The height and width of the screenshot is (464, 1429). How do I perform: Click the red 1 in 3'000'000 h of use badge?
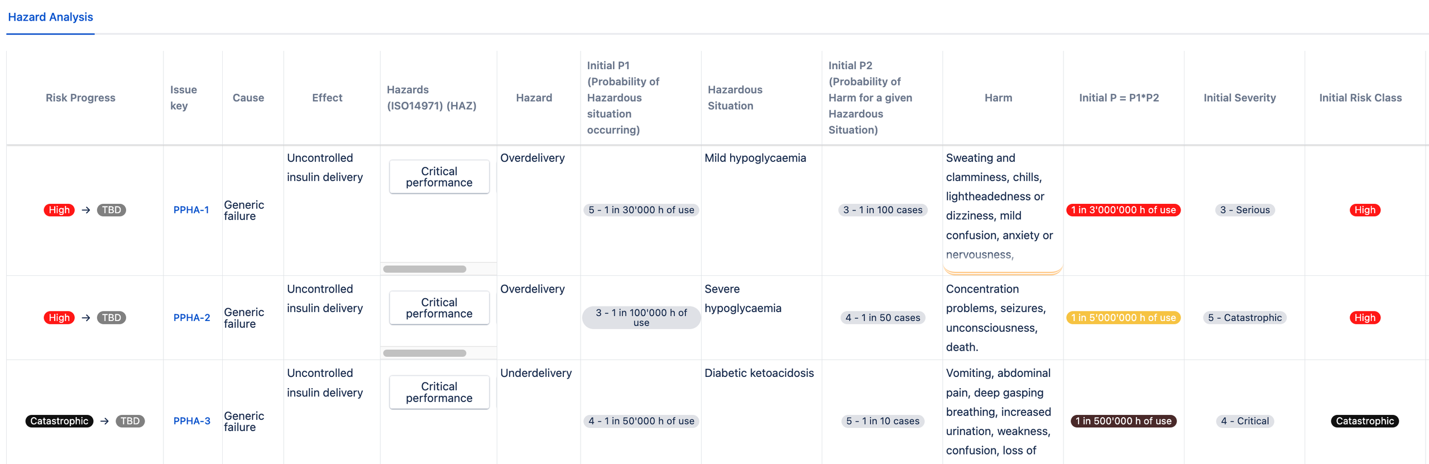pyautogui.click(x=1123, y=210)
